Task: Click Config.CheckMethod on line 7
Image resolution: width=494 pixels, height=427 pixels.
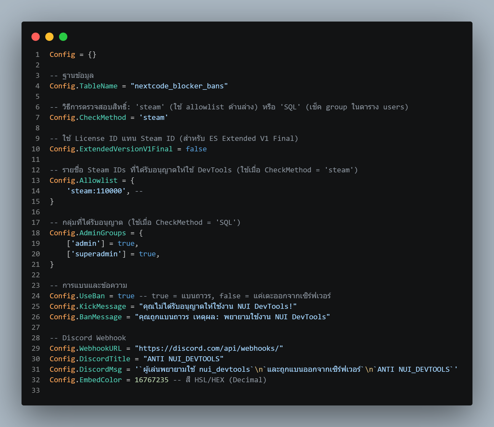Action: click(88, 117)
